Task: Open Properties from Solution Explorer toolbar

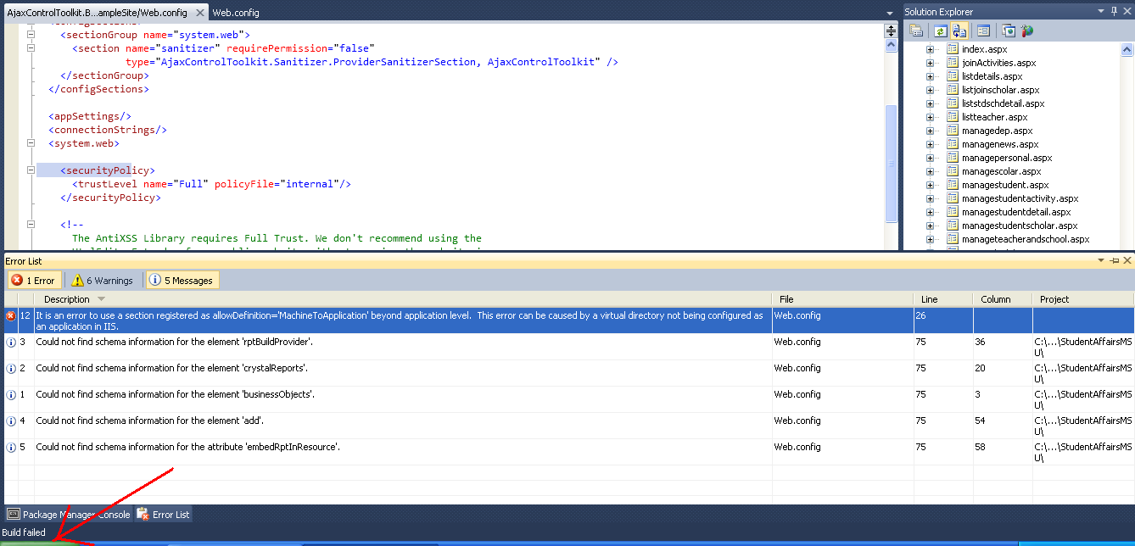Action: pyautogui.click(x=916, y=31)
